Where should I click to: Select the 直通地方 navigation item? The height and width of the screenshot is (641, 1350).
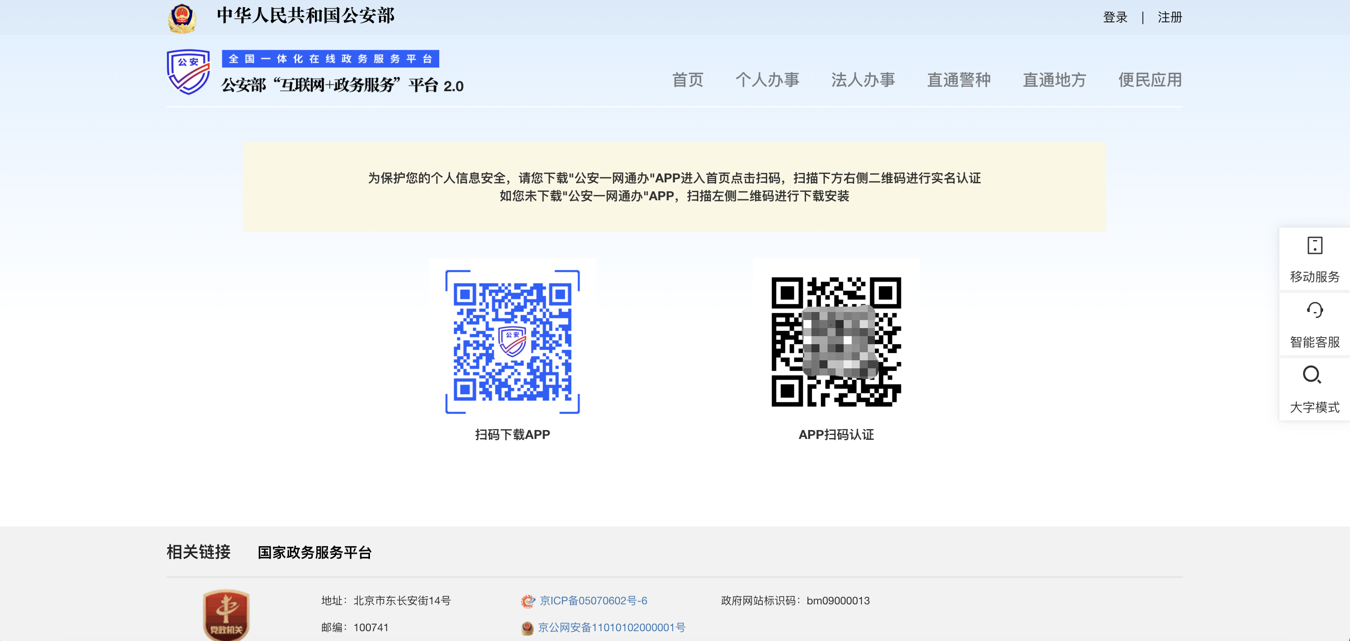pos(1054,80)
